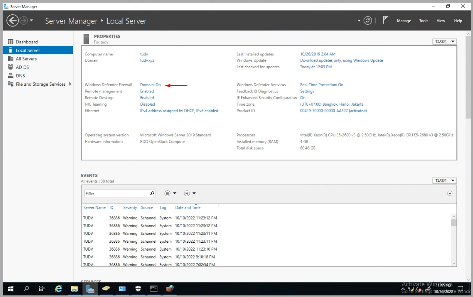473x297 pixels.
Task: Open the PROPERTIES TASKS dropdown
Action: click(x=445, y=41)
